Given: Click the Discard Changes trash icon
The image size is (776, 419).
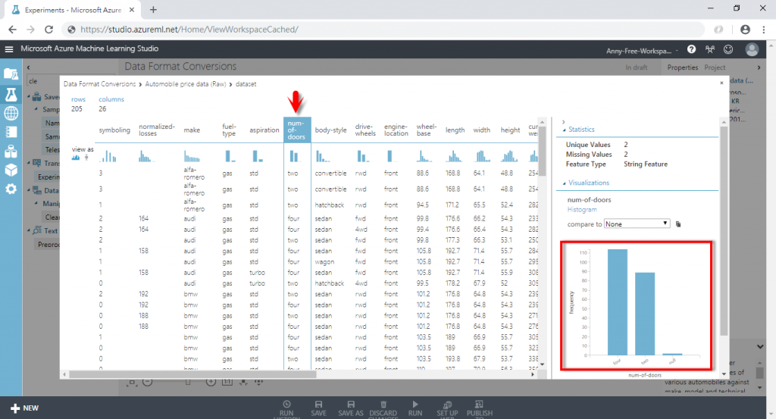Looking at the screenshot, I should tap(383, 404).
